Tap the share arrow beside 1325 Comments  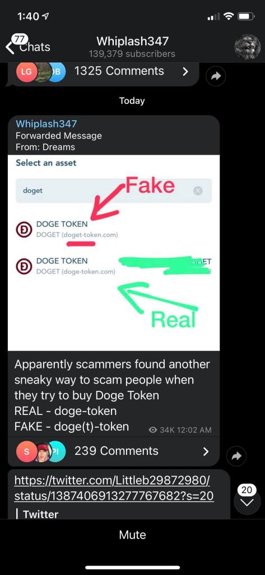pyautogui.click(x=216, y=76)
